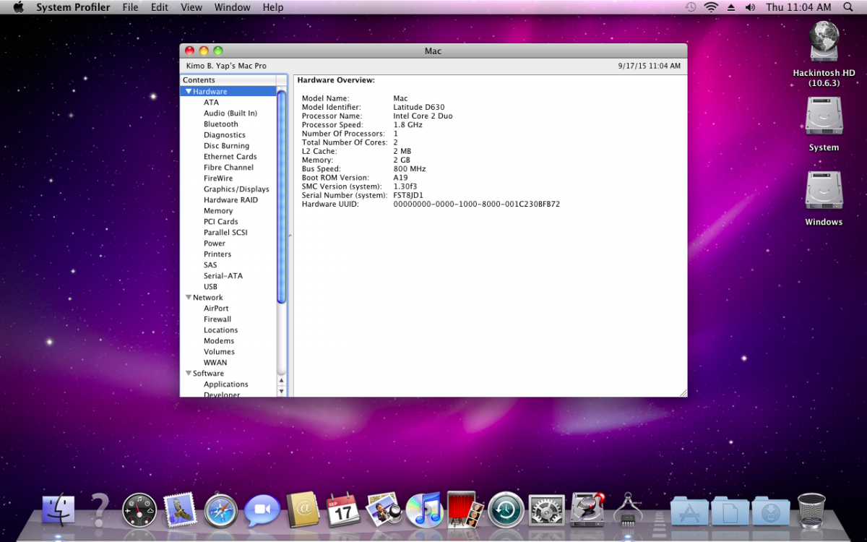Select ATA in the Contents list
The height and width of the screenshot is (542, 867).
pos(211,103)
